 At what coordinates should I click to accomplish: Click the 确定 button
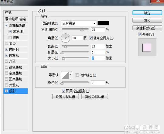[147, 13]
